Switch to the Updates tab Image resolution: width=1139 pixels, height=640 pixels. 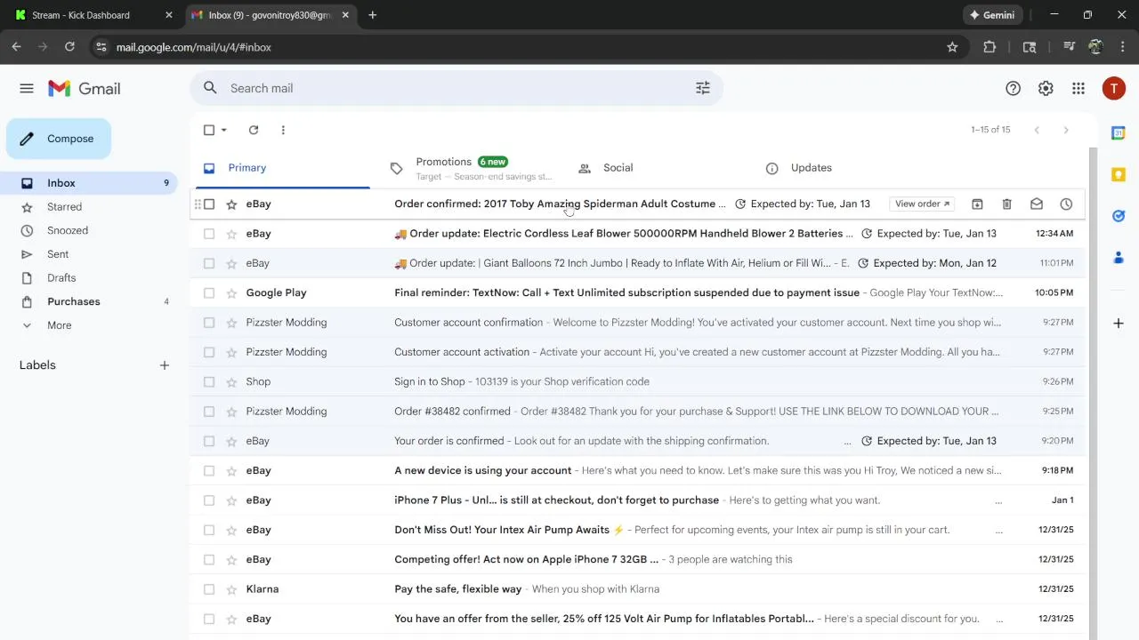[845, 168]
